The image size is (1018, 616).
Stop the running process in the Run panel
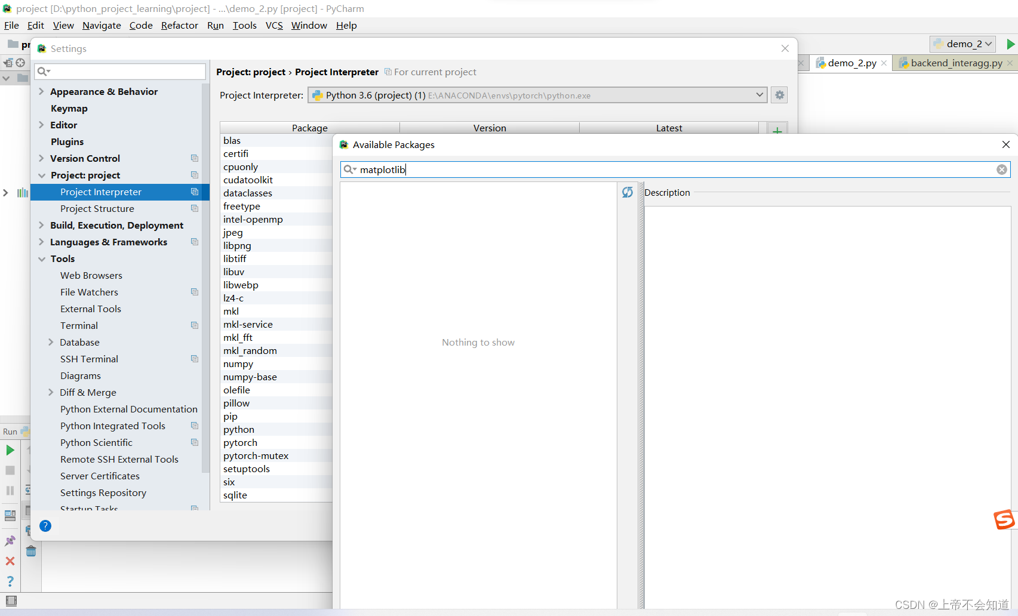pyautogui.click(x=10, y=470)
